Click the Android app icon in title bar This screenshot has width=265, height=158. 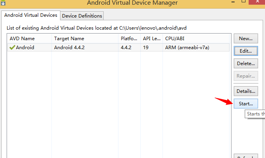pos(3,3)
